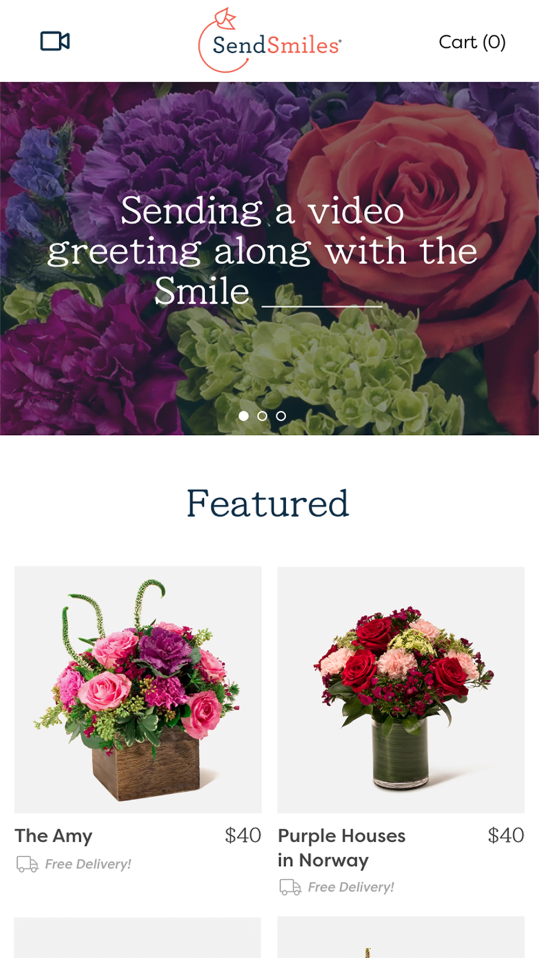Open partially visible bottom-right product card
The image size is (539, 958).
coord(401,938)
